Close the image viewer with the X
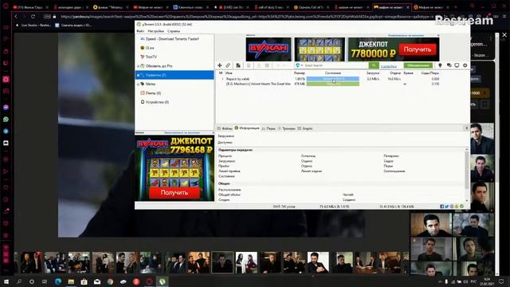 click(x=504, y=35)
